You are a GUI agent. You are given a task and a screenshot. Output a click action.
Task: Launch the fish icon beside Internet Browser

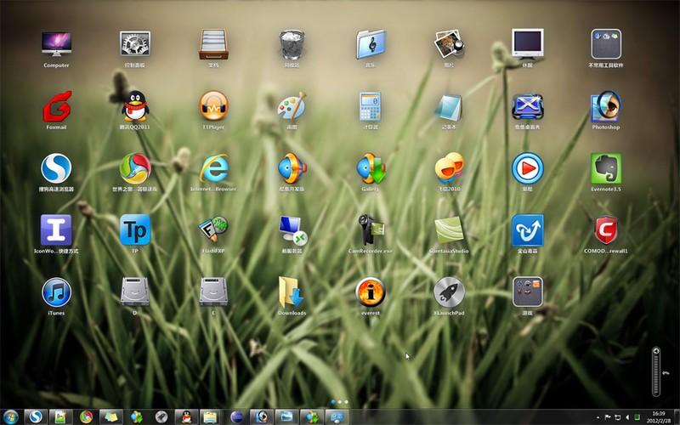(x=292, y=168)
